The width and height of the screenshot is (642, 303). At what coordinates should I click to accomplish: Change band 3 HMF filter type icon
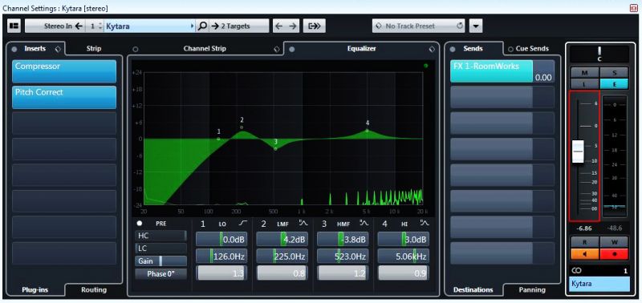pos(364,224)
